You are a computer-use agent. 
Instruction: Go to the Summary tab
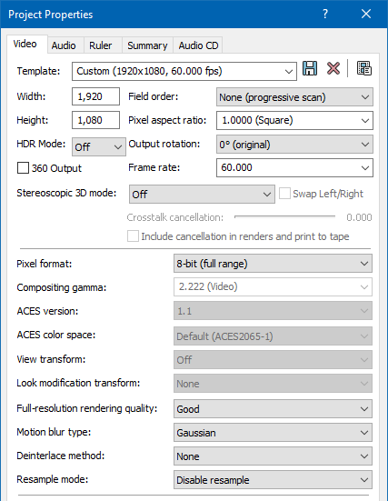[x=147, y=45]
